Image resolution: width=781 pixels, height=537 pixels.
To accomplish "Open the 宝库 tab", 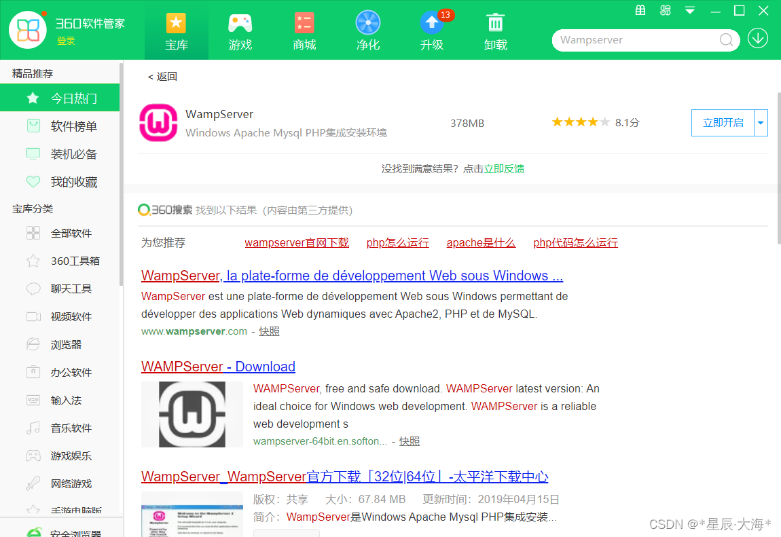I will point(177,31).
